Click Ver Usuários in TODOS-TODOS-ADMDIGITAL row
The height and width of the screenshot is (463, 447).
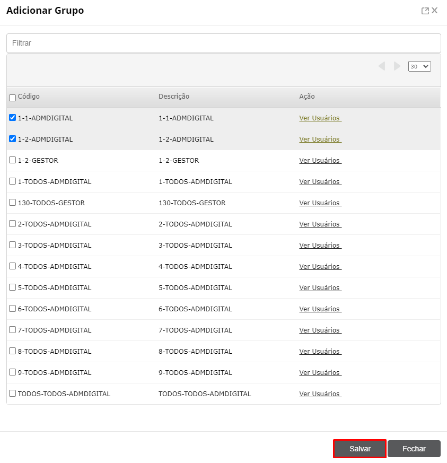[x=320, y=394]
